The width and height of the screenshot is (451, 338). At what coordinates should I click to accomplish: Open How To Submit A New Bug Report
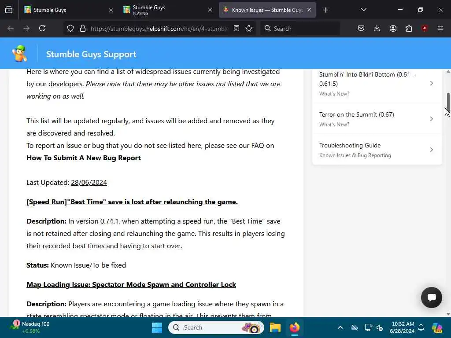(84, 158)
